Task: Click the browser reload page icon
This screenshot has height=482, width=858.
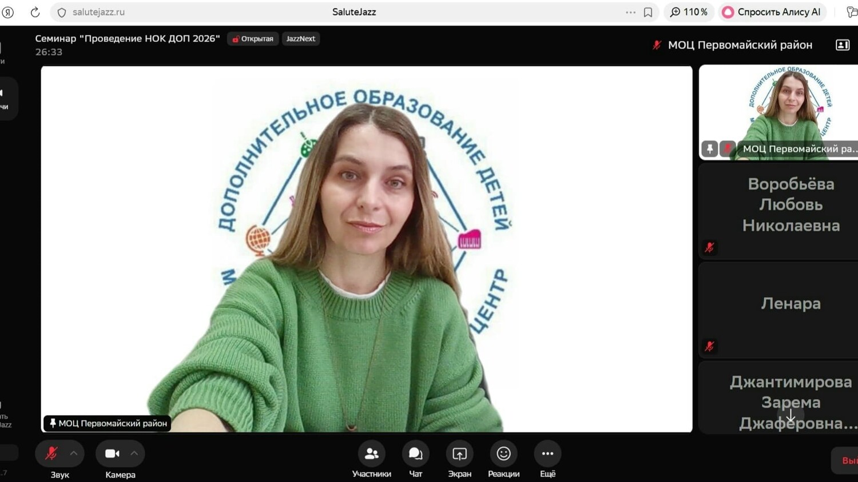Action: coord(35,12)
